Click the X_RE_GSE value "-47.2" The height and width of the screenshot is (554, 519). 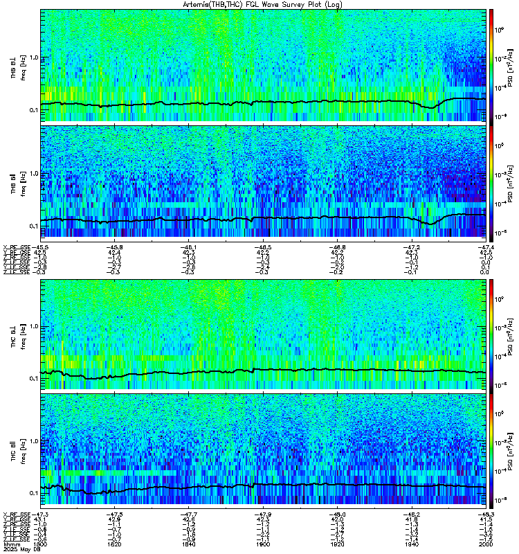pyautogui.click(x=412, y=247)
